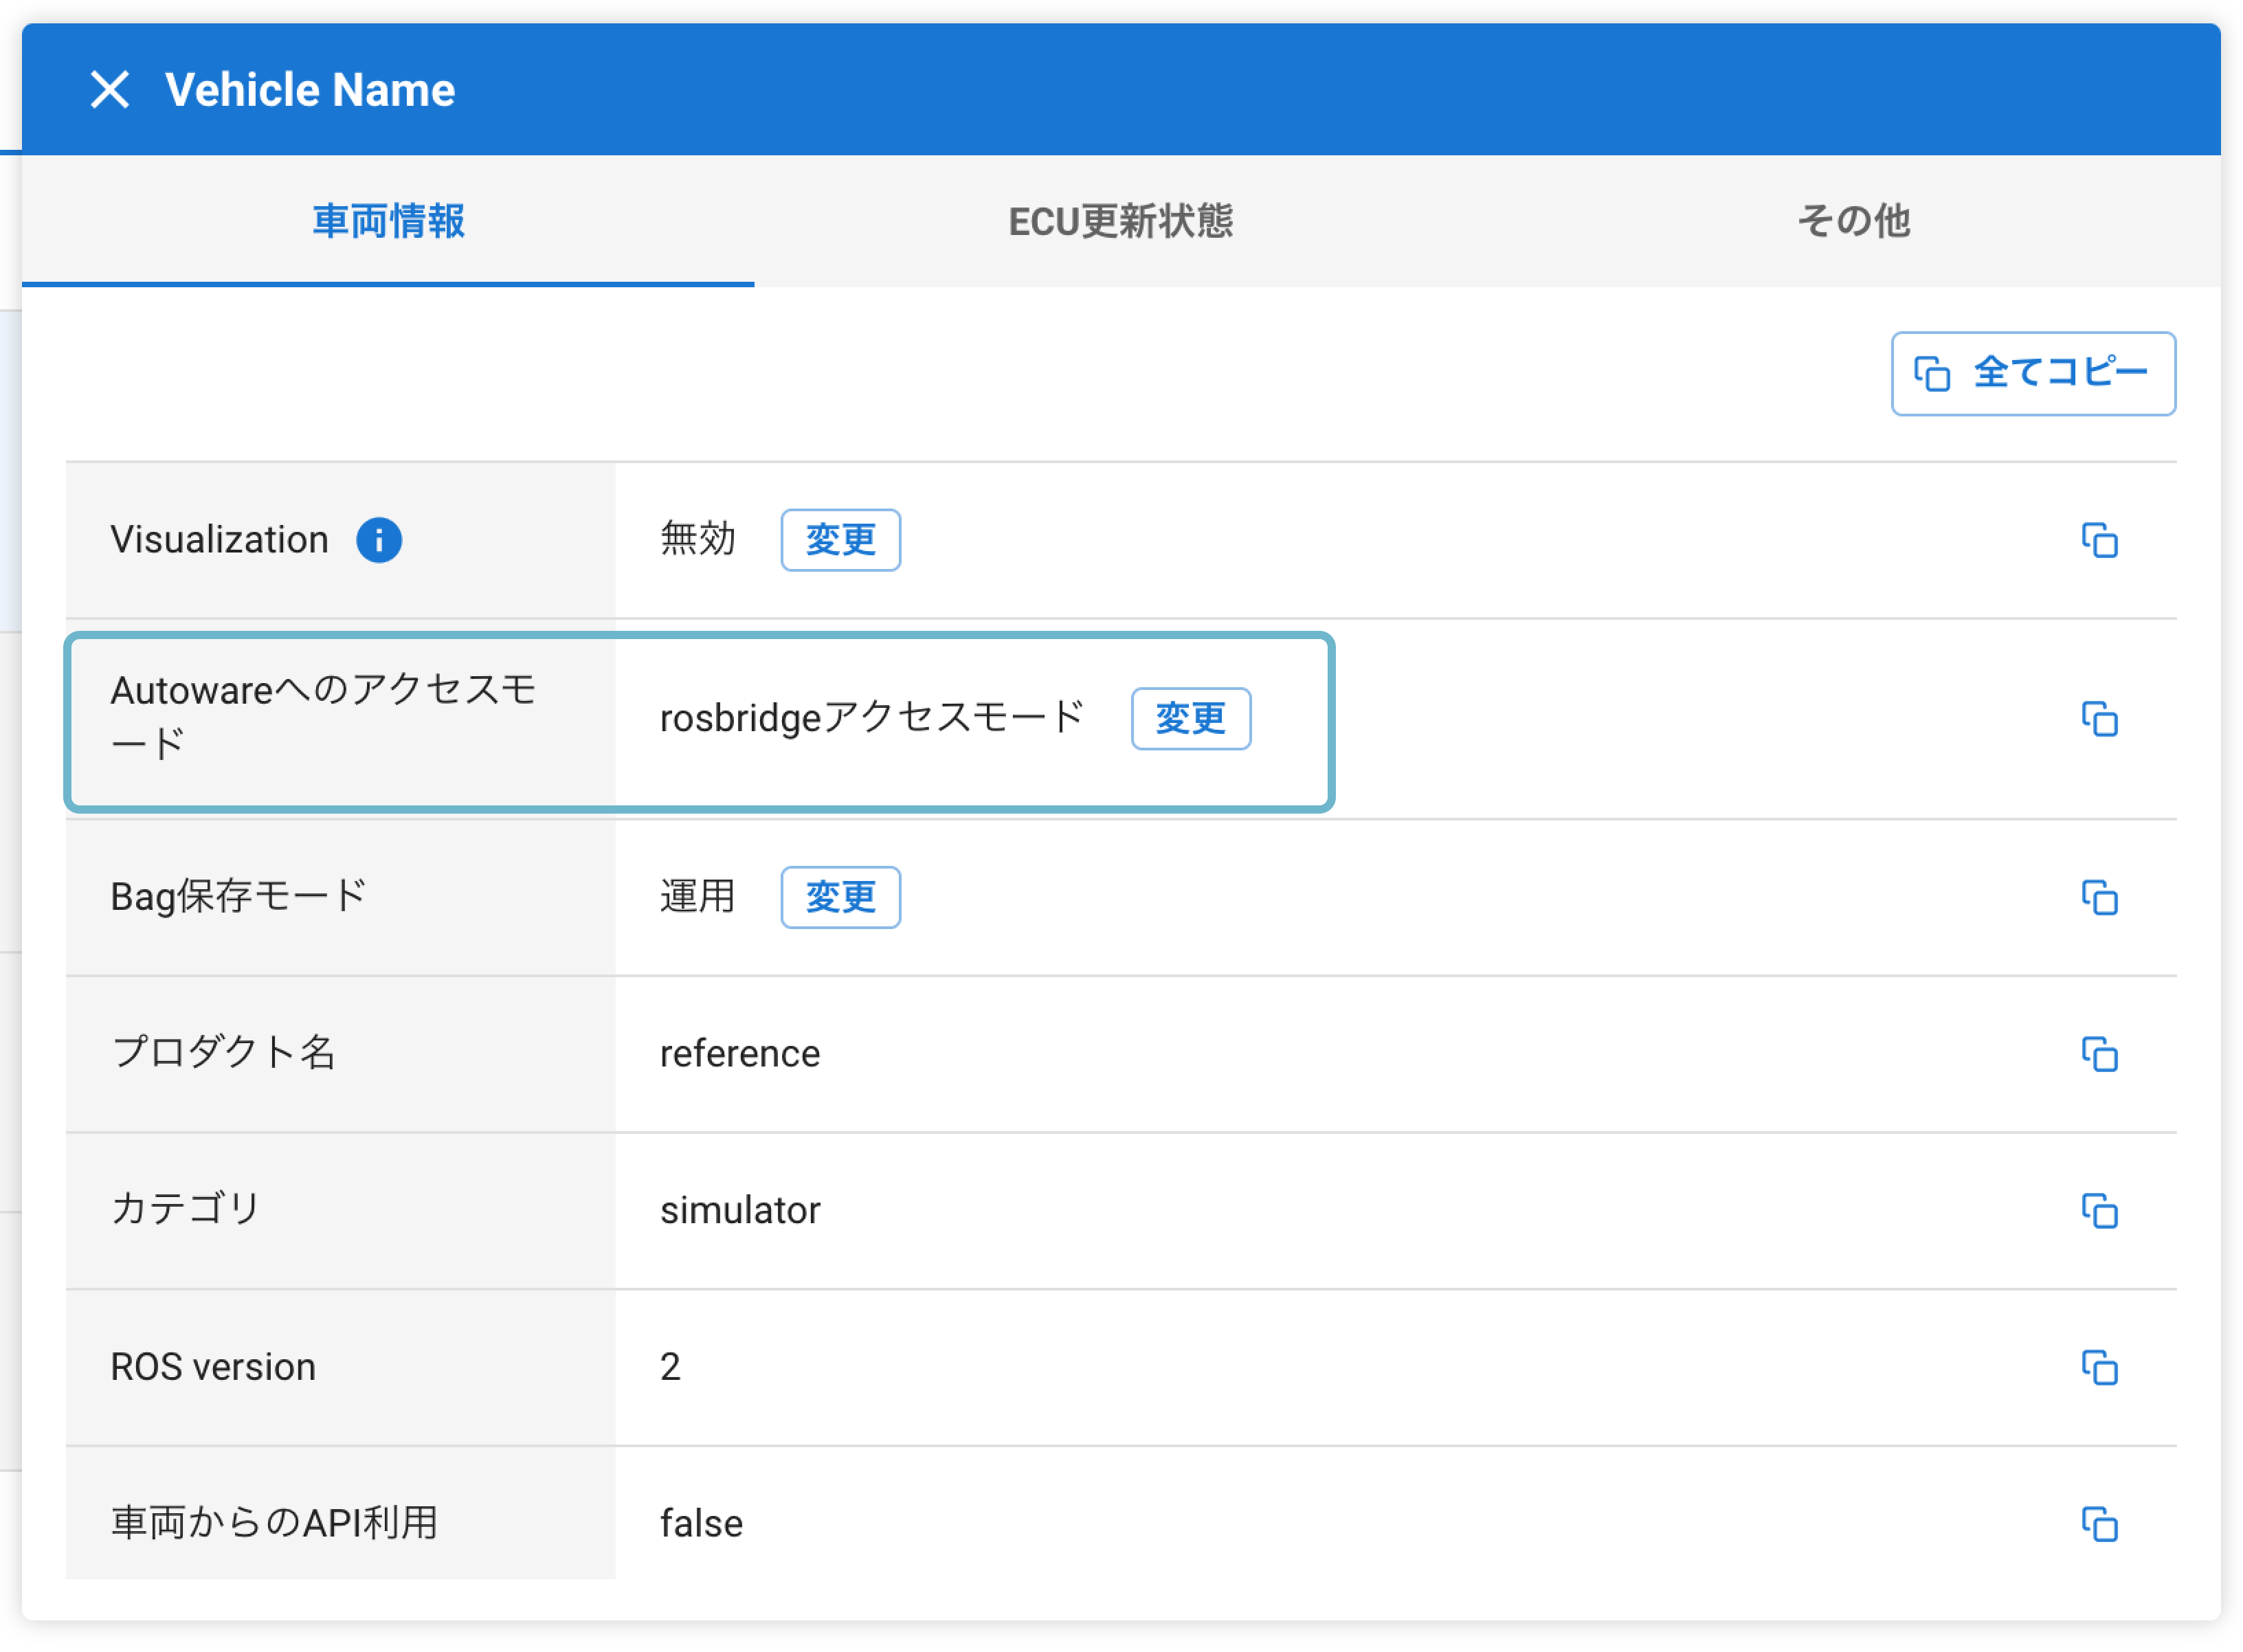The width and height of the screenshot is (2243, 1652).
Task: Click 変更 in the Bag保存モード row
Action: [x=840, y=897]
